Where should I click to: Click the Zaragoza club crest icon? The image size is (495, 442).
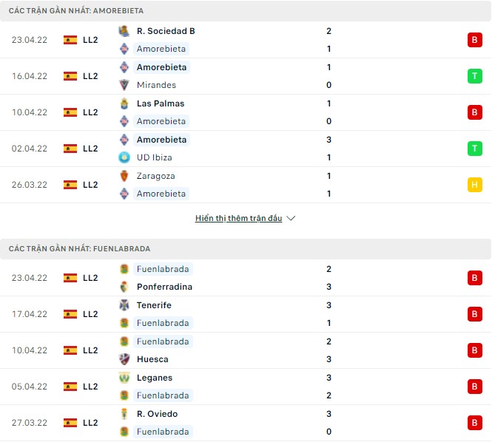click(x=124, y=176)
